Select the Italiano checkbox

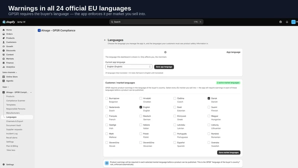pyautogui.click(x=141, y=125)
